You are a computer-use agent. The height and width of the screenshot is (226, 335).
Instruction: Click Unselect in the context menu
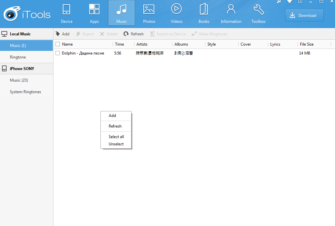pyautogui.click(x=116, y=144)
